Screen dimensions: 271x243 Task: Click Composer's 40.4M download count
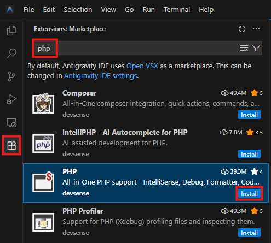[234, 93]
